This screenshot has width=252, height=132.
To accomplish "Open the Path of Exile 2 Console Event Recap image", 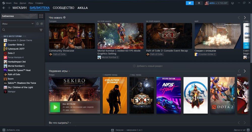I will [169, 36].
